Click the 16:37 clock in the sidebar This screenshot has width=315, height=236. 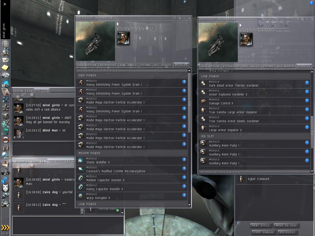coord(5,234)
